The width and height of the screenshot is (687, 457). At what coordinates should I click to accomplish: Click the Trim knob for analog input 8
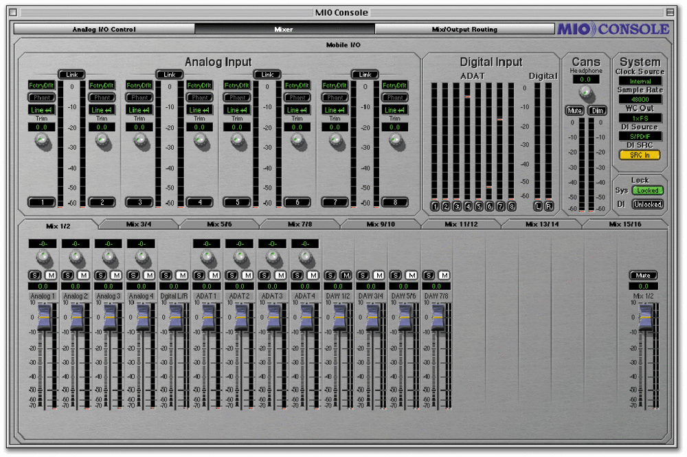coord(395,140)
